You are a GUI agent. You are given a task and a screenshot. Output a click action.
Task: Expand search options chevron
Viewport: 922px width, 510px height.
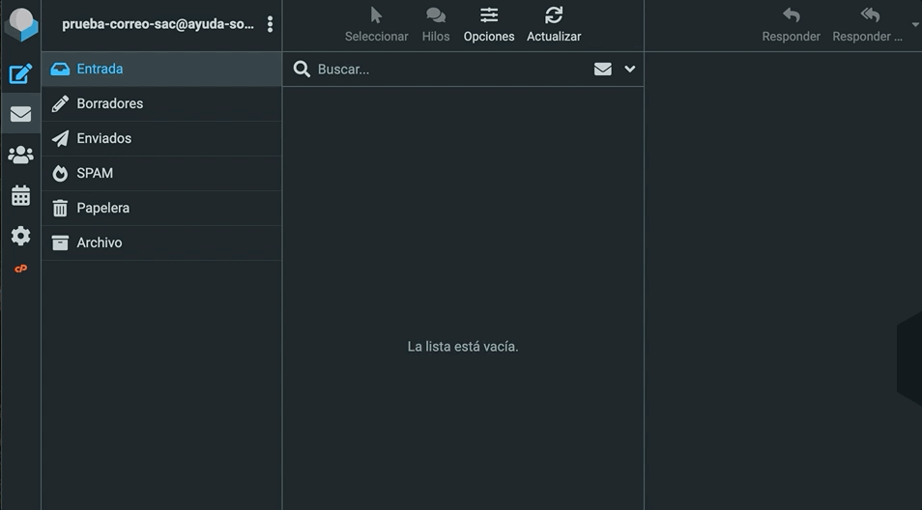pos(630,70)
